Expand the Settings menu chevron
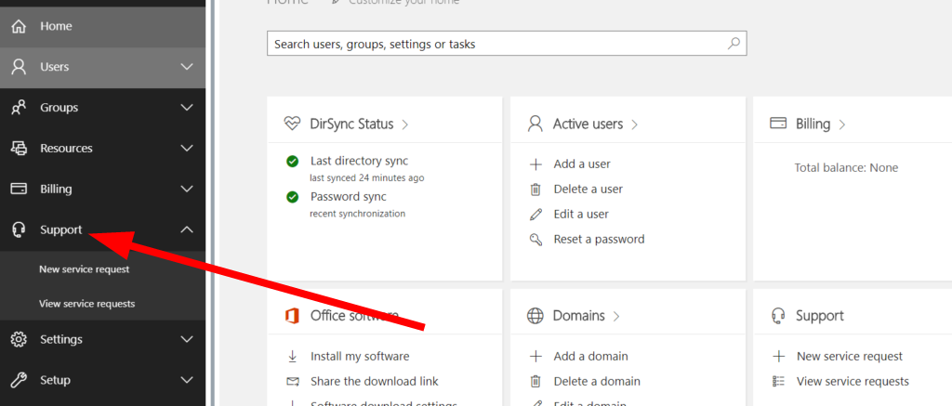The image size is (952, 406). [187, 339]
